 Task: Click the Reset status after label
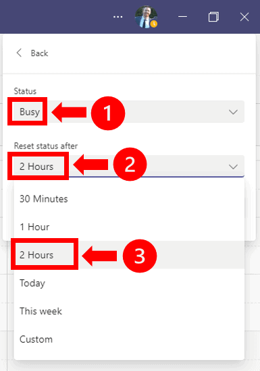click(x=46, y=146)
